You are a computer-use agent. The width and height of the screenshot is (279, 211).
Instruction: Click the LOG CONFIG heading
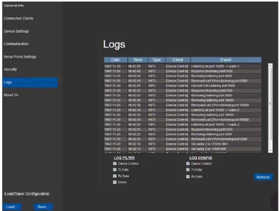click(x=201, y=158)
